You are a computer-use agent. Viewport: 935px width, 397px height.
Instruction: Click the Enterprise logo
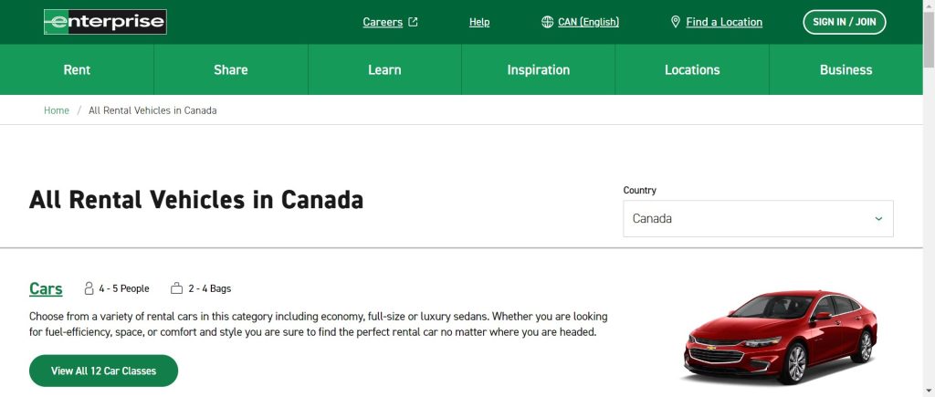pos(105,22)
